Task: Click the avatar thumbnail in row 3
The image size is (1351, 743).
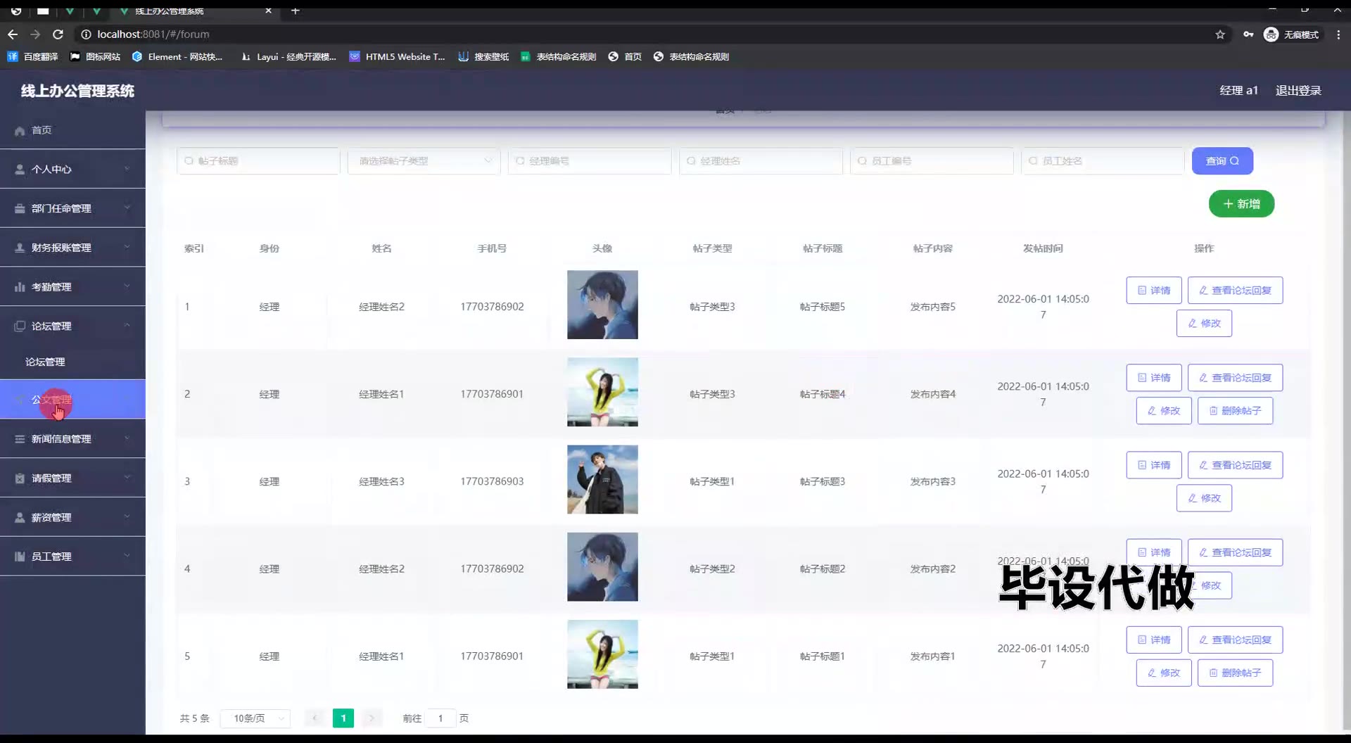Action: pos(602,479)
